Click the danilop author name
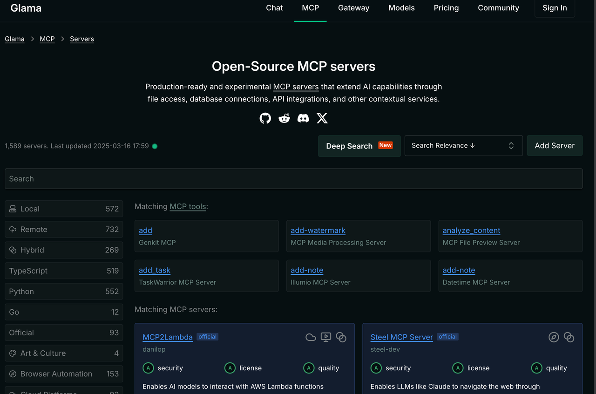The height and width of the screenshot is (394, 596). pos(154,349)
